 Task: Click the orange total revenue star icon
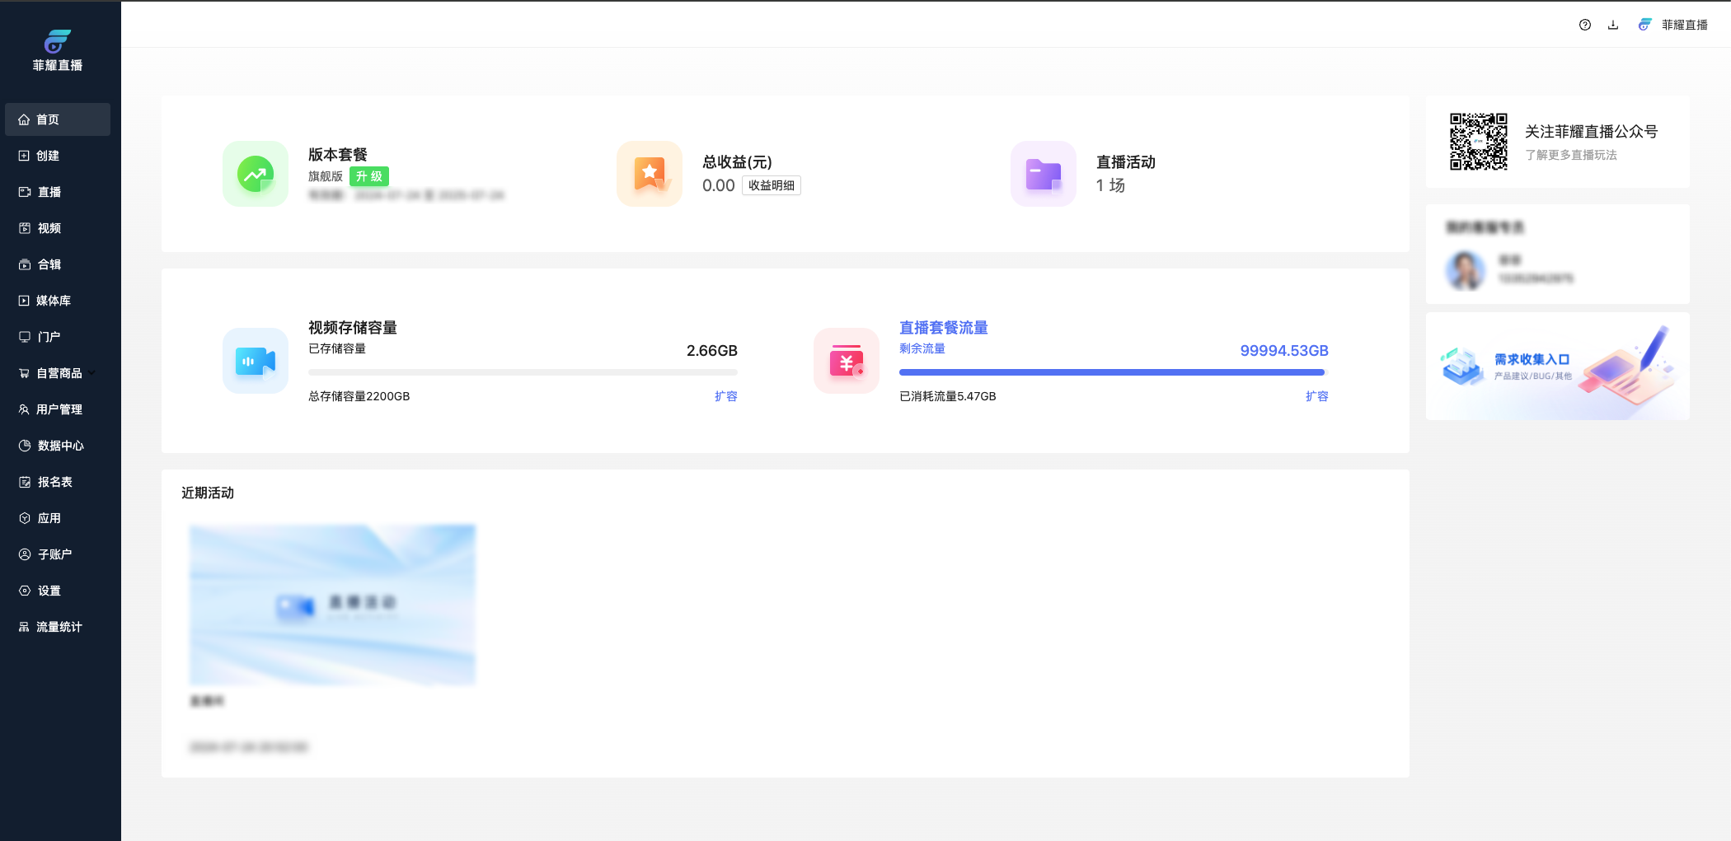point(650,174)
